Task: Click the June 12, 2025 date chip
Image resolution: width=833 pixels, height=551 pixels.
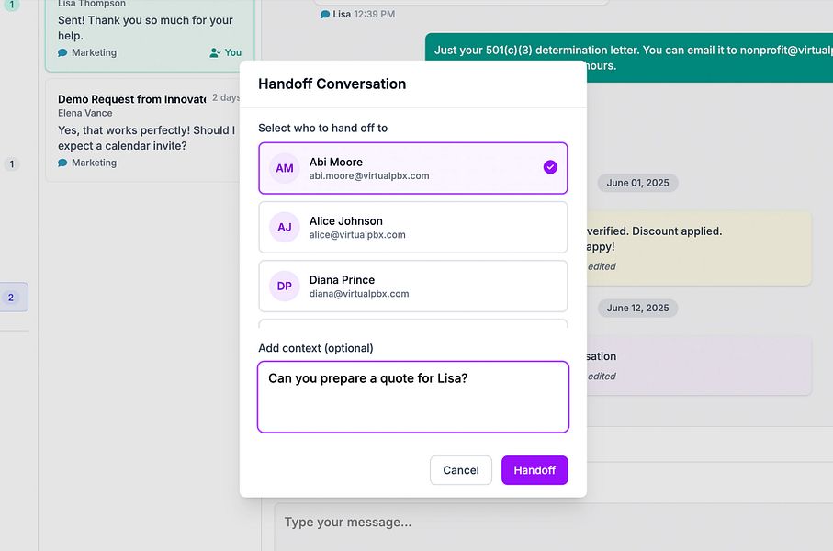Action: point(637,308)
